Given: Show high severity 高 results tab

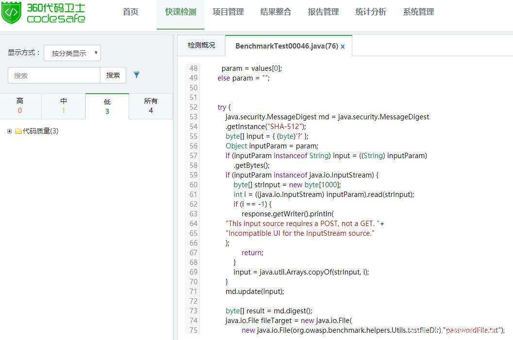Looking at the screenshot, I should (x=20, y=106).
